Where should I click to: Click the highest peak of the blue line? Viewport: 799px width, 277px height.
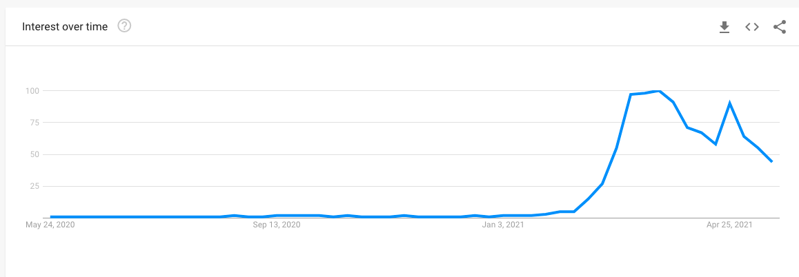coord(660,91)
